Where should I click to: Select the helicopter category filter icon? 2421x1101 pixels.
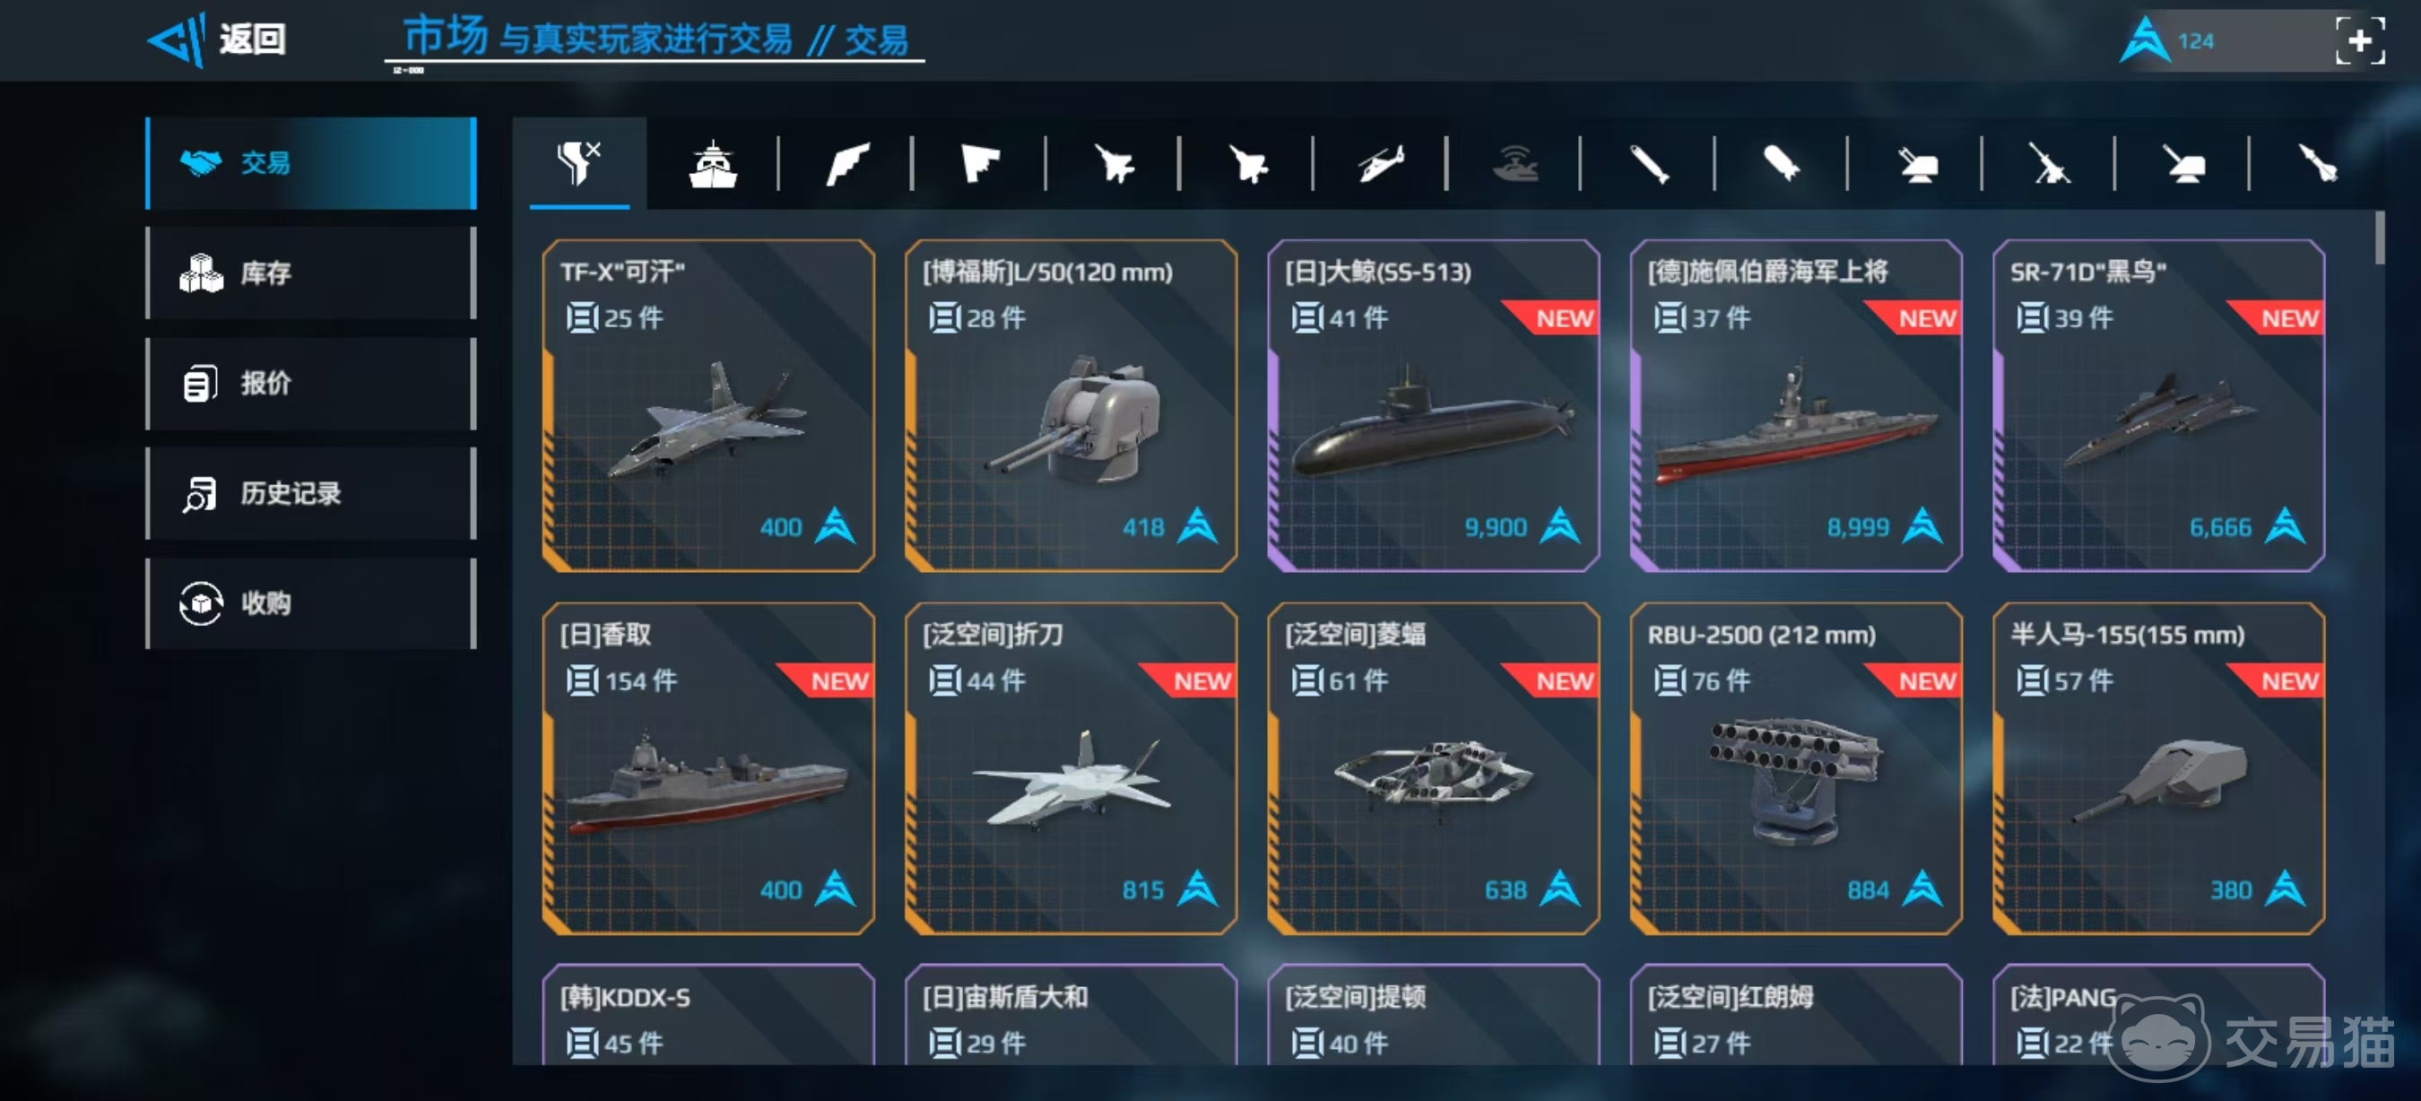click(1381, 163)
